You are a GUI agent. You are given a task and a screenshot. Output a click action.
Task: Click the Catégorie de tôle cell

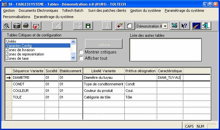click(104, 97)
